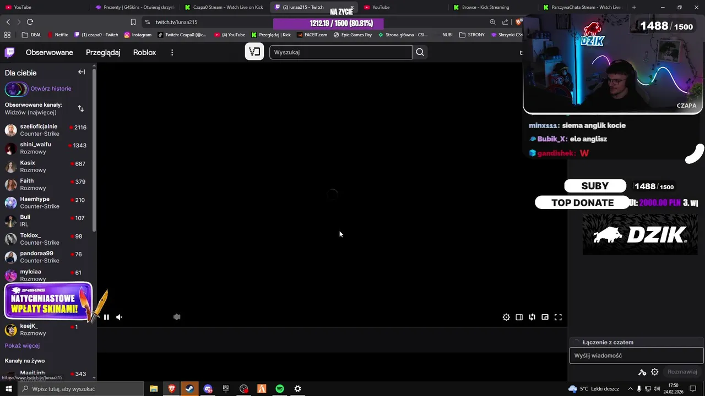Viewport: 705px width, 396px height.
Task: Click the Wyślij wiadomość chat input
Action: click(x=636, y=356)
